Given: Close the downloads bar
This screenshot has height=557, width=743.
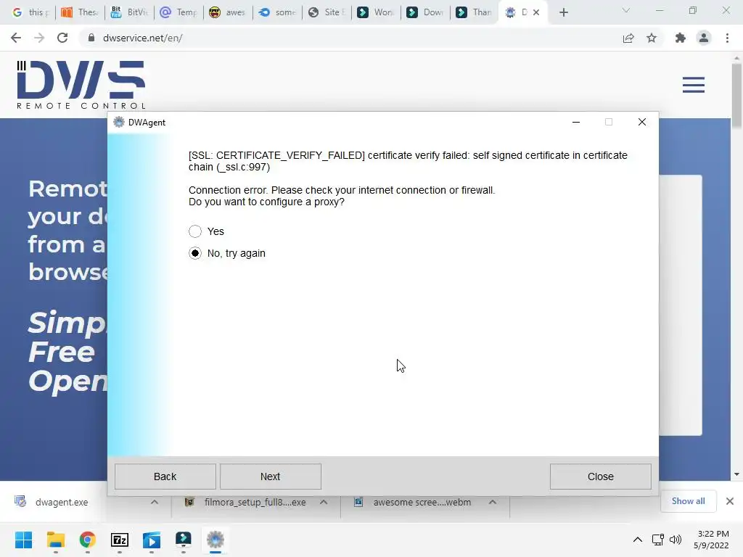Looking at the screenshot, I should click(x=730, y=501).
